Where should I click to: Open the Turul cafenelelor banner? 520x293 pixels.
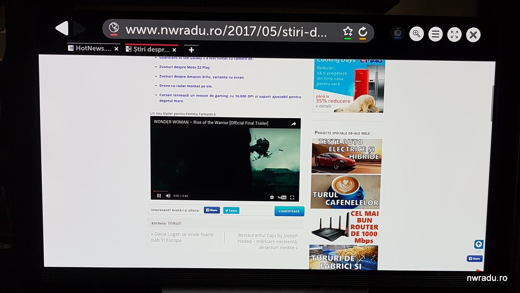pyautogui.click(x=345, y=192)
